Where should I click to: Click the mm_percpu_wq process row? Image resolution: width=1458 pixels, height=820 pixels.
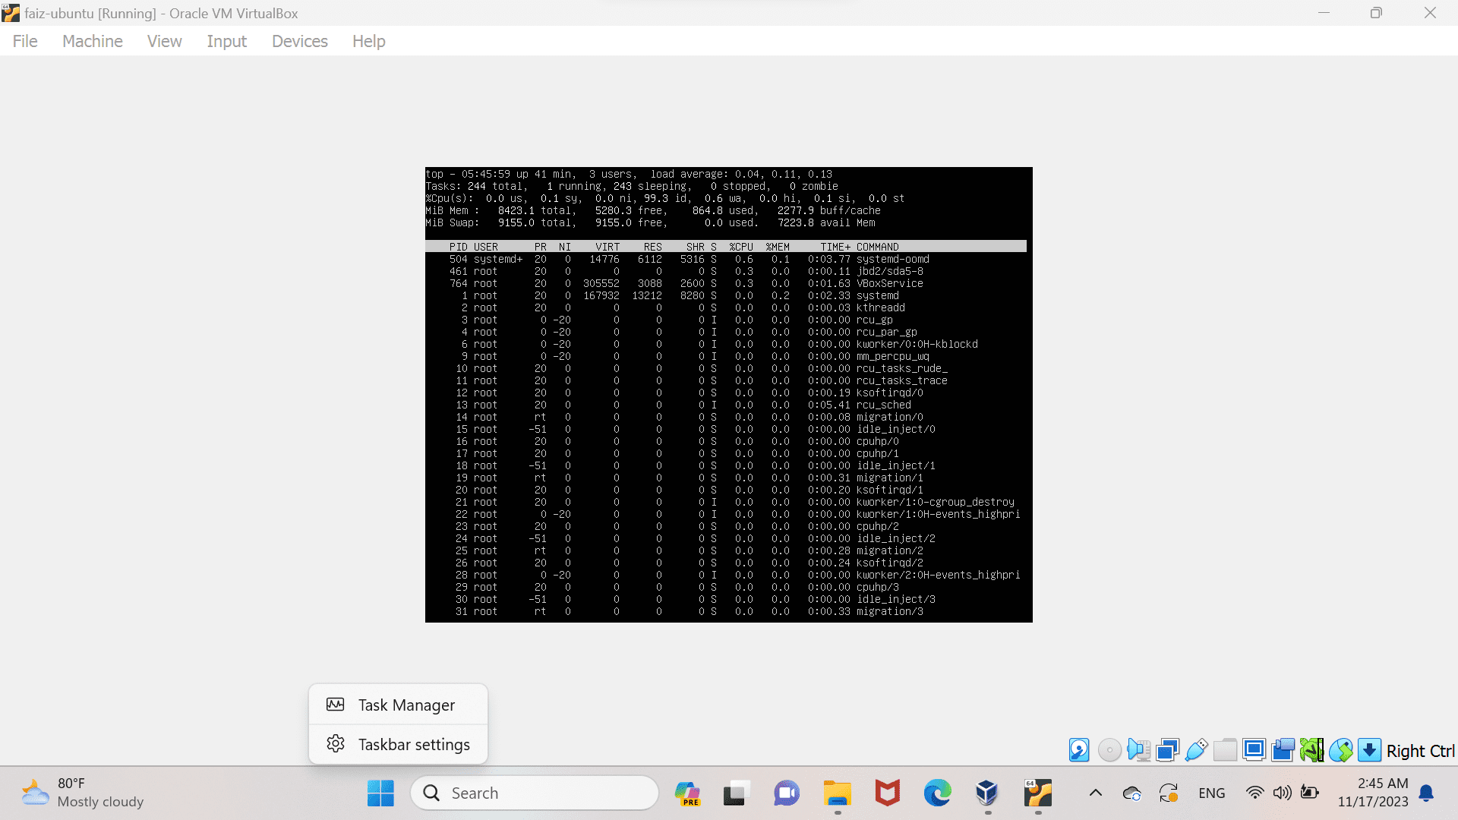726,356
